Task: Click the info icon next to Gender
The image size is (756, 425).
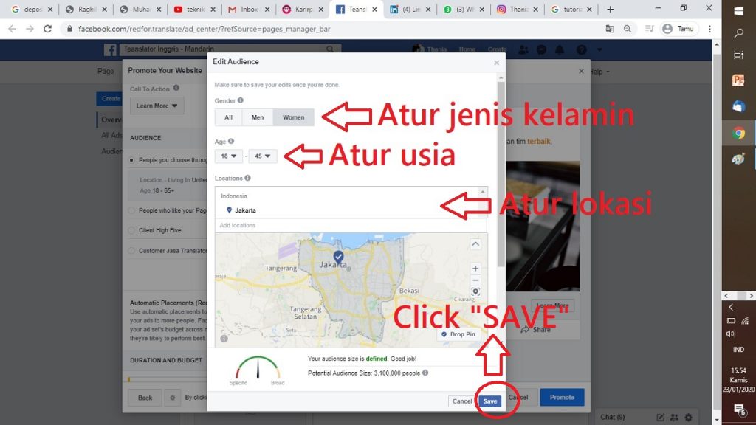Action: tap(241, 100)
